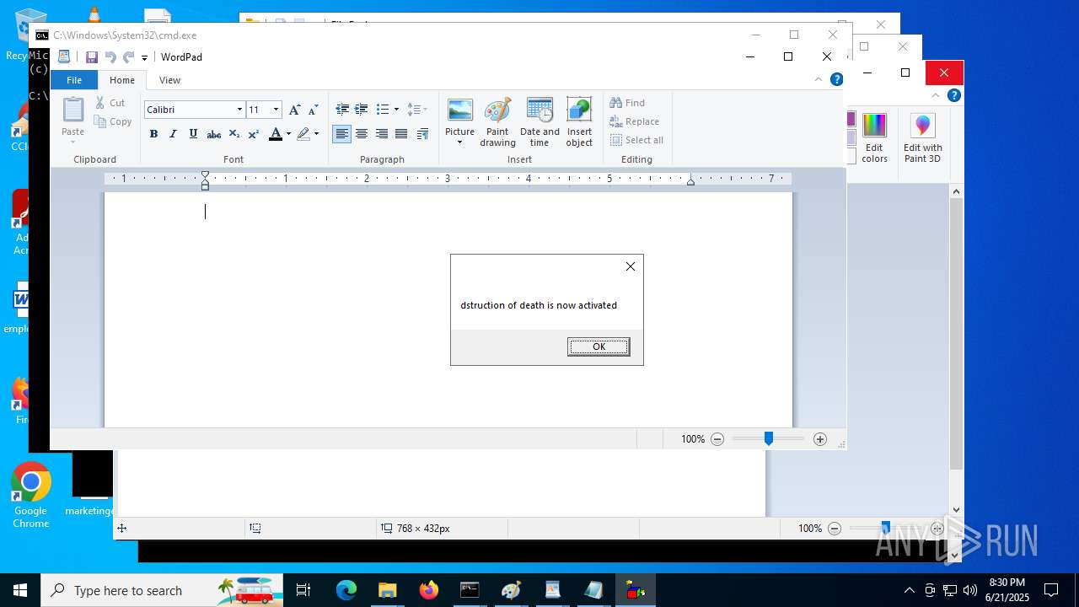Select Center text alignment
Viewport: 1079px width, 607px height.
pos(362,133)
